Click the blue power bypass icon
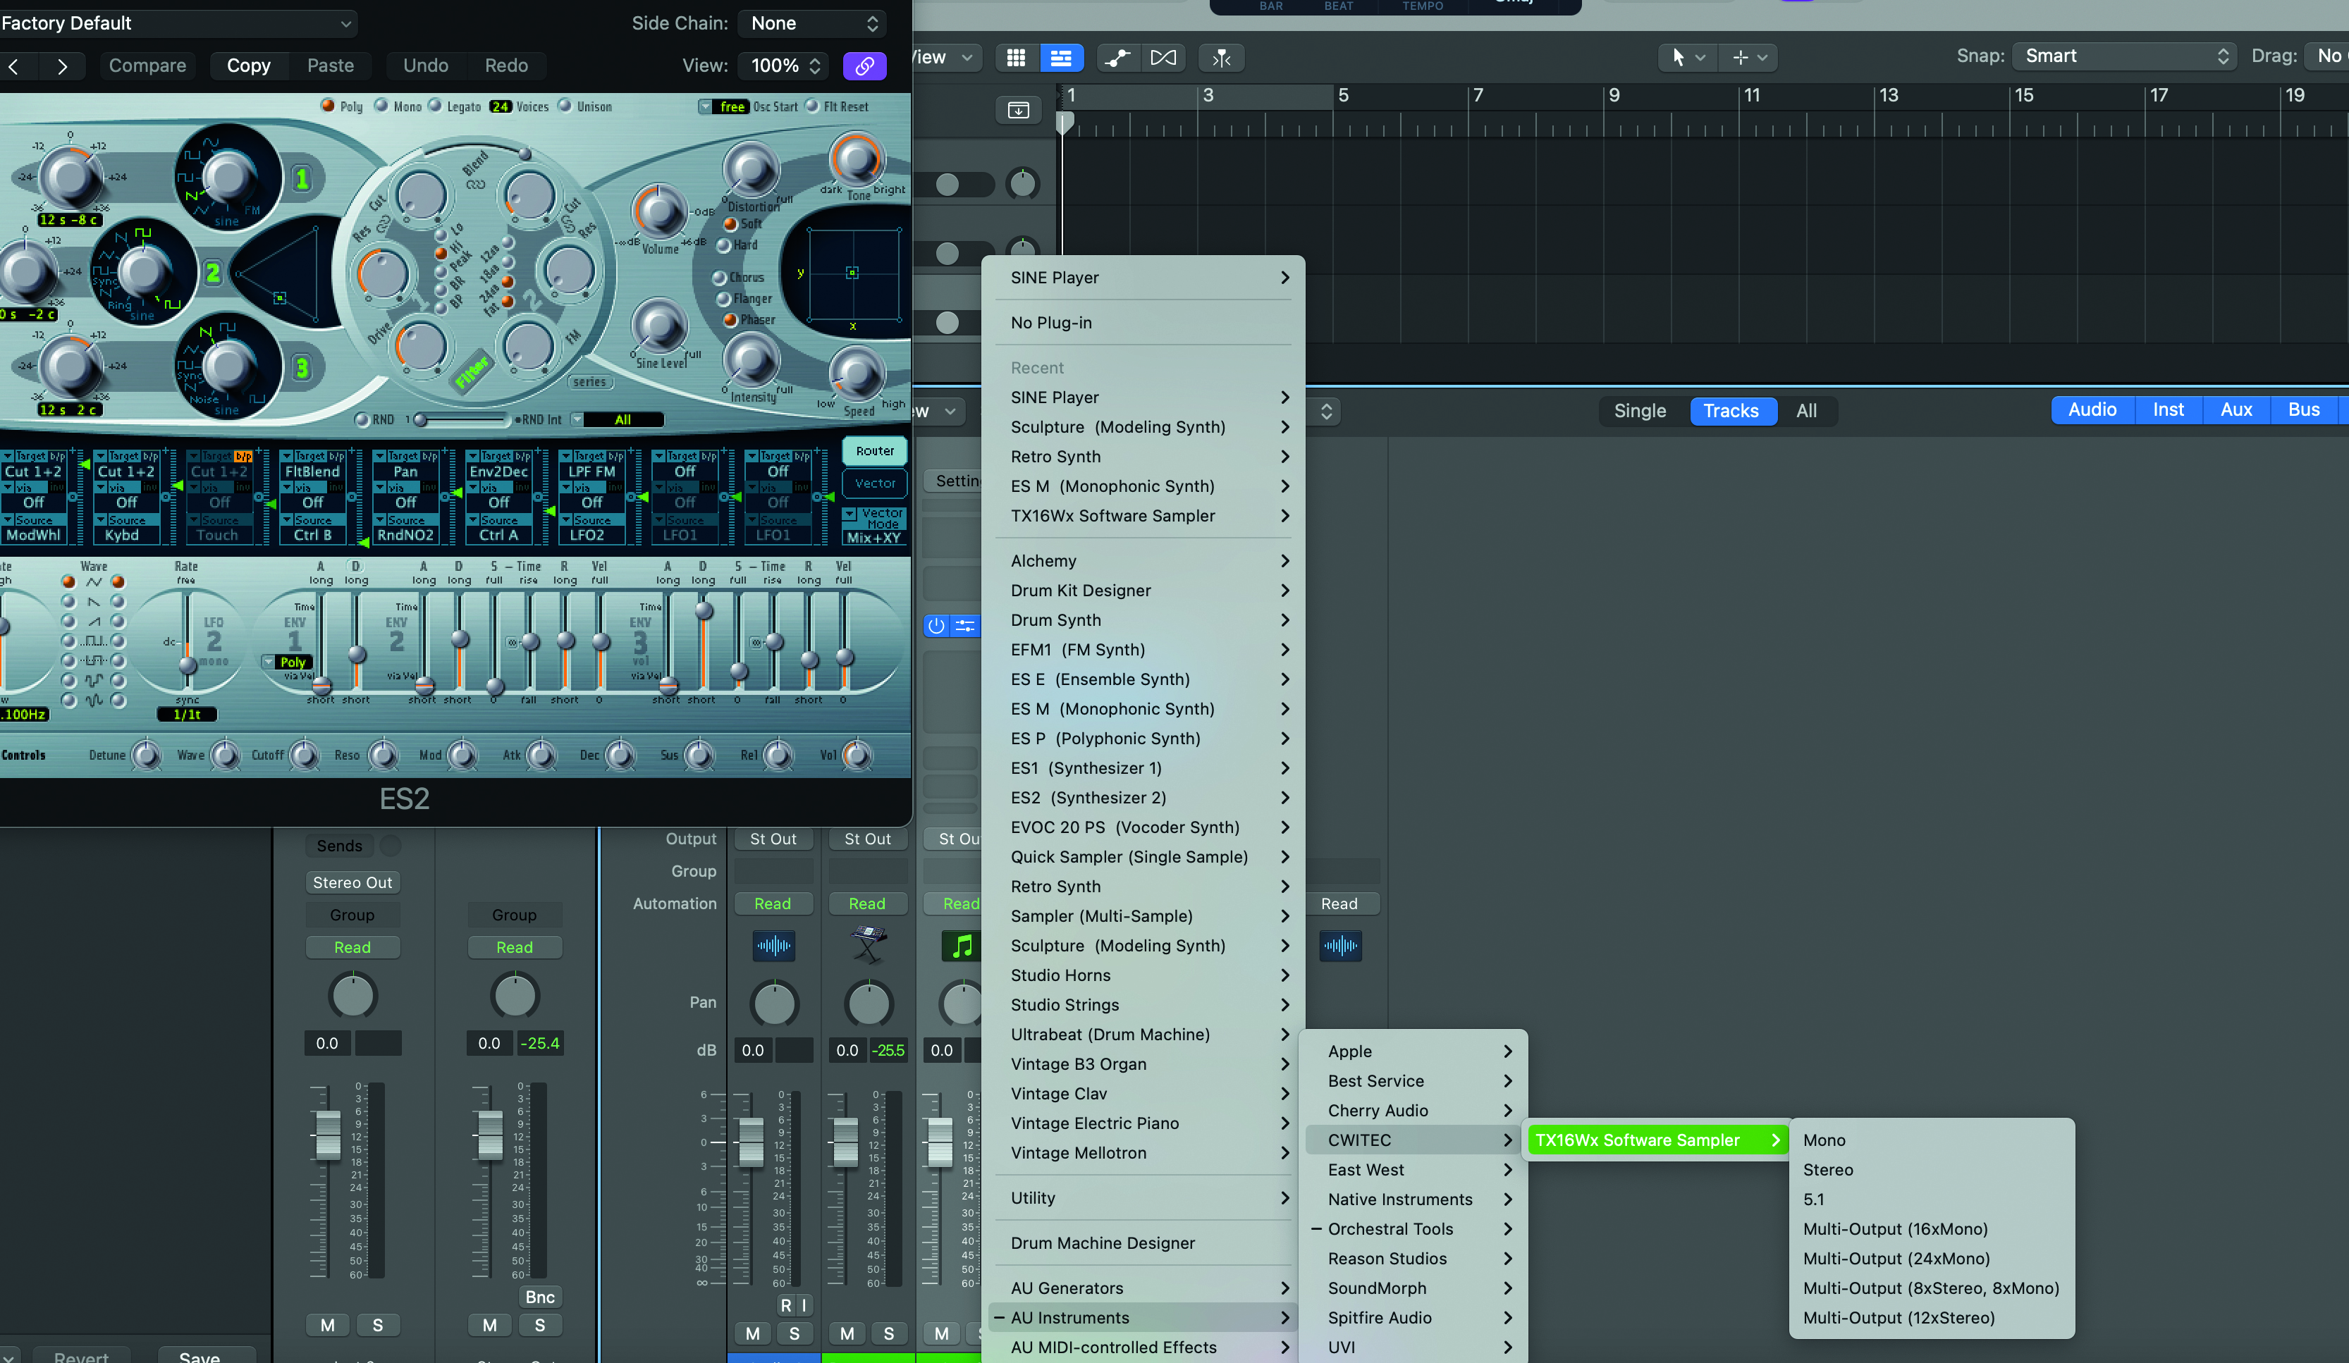This screenshot has height=1363, width=2349. pos(936,626)
